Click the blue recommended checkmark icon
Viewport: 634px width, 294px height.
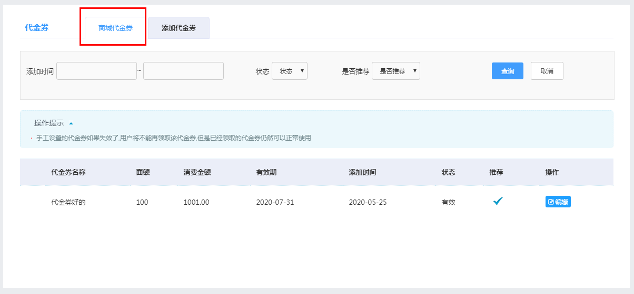pyautogui.click(x=498, y=201)
